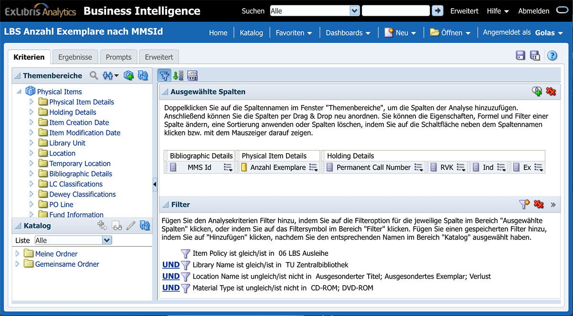The width and height of the screenshot is (573, 316).
Task: Click the Erweitert search link
Action: tap(464, 11)
